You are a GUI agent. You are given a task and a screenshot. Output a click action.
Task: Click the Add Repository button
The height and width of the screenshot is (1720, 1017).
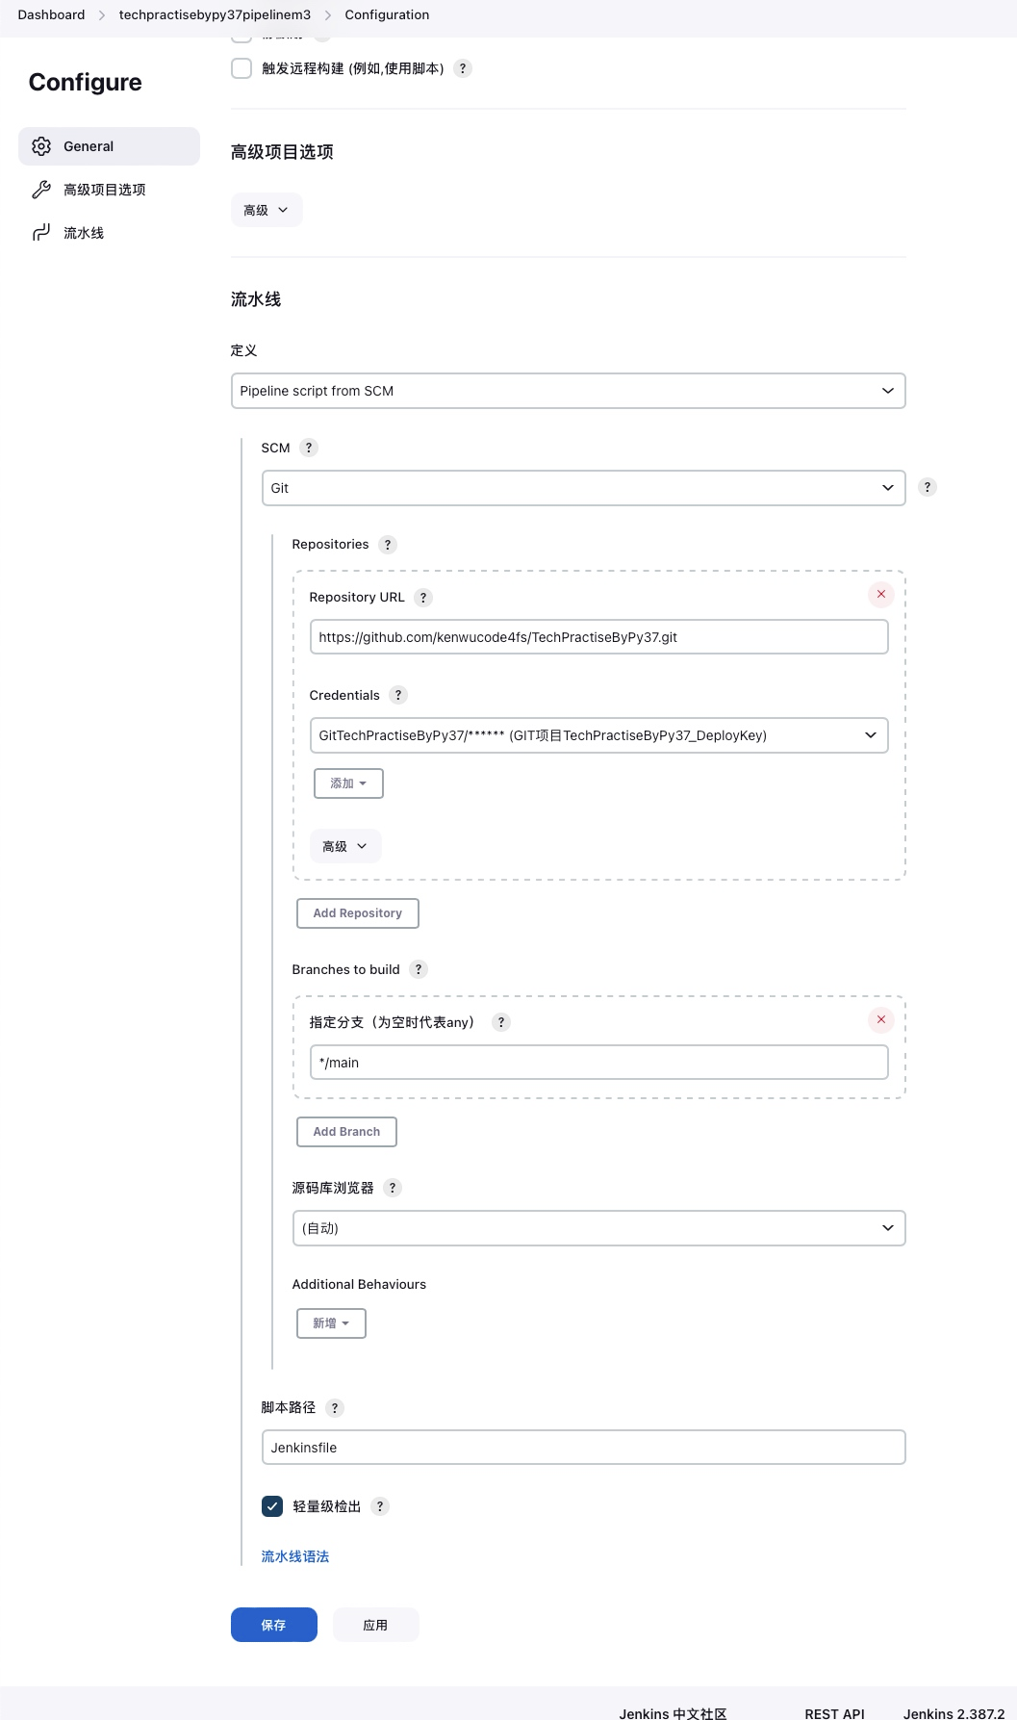[x=357, y=913]
